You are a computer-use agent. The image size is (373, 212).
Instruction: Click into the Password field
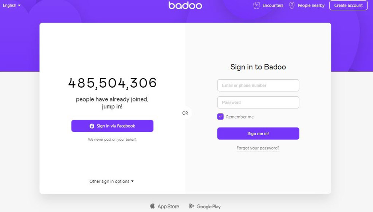[x=258, y=102]
